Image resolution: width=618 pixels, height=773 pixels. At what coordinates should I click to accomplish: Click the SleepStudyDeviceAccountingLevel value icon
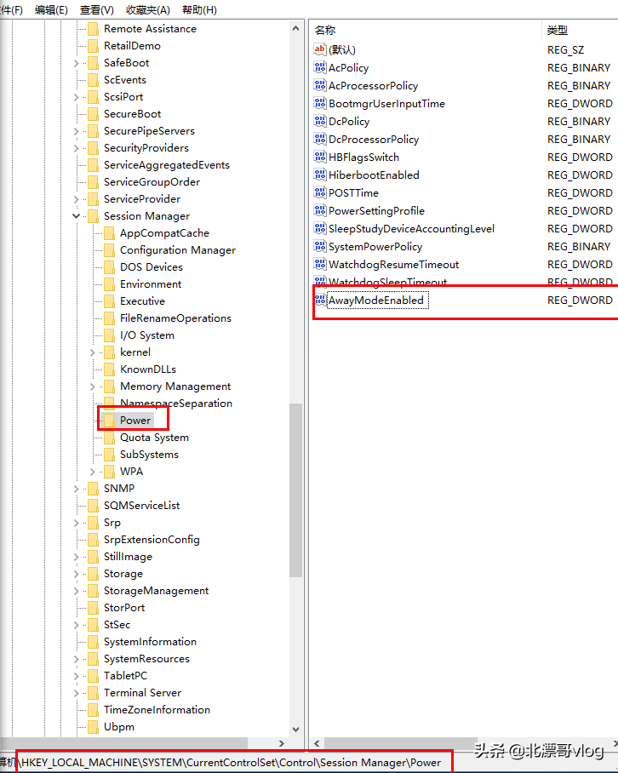tap(320, 228)
